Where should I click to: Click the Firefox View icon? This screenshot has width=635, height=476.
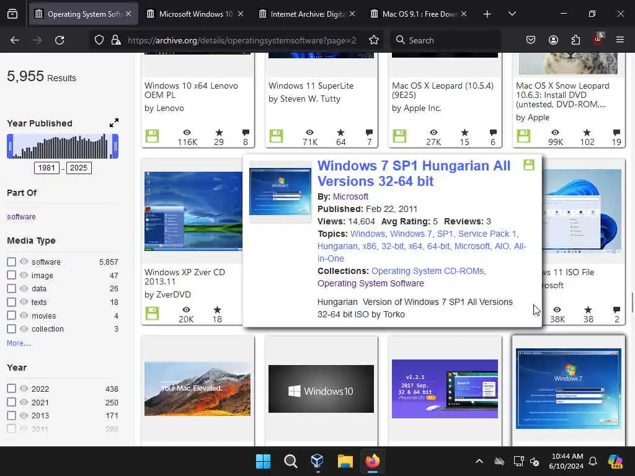(12, 14)
